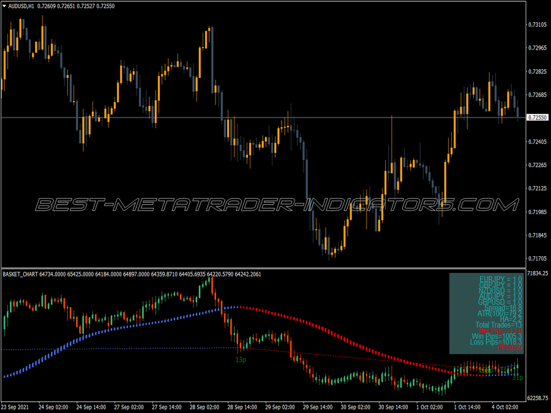Click the 30 Sep 02:00 time label
Viewport: 551px width, 413px height.
pos(355,407)
